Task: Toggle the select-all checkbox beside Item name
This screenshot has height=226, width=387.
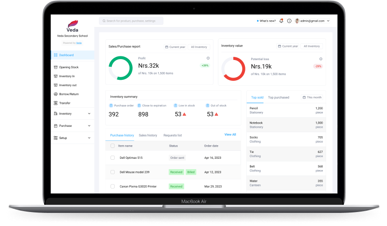Action: click(113, 146)
